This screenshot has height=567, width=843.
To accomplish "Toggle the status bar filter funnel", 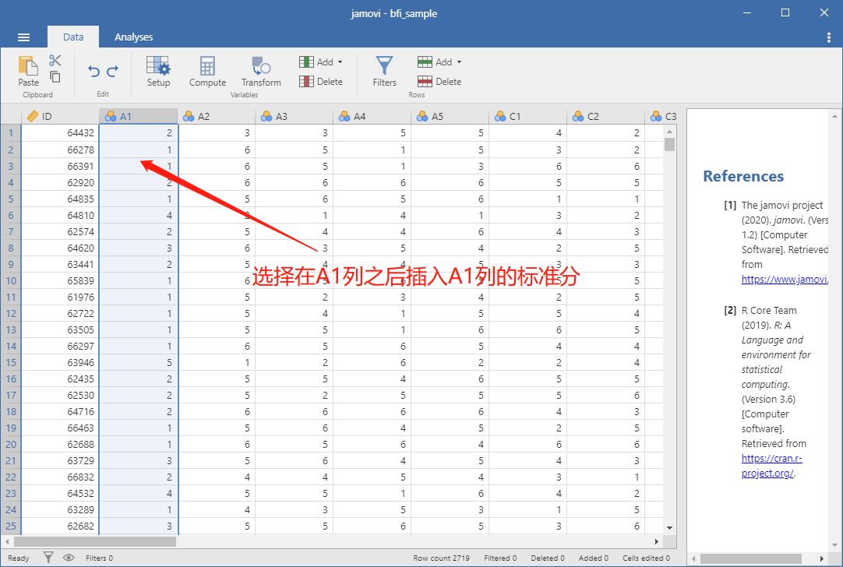I will [x=48, y=558].
